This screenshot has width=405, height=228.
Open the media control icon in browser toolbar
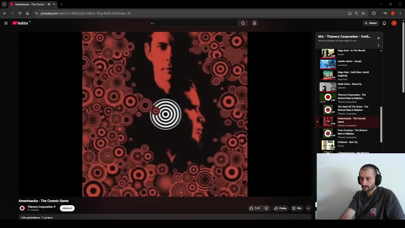pos(385,13)
